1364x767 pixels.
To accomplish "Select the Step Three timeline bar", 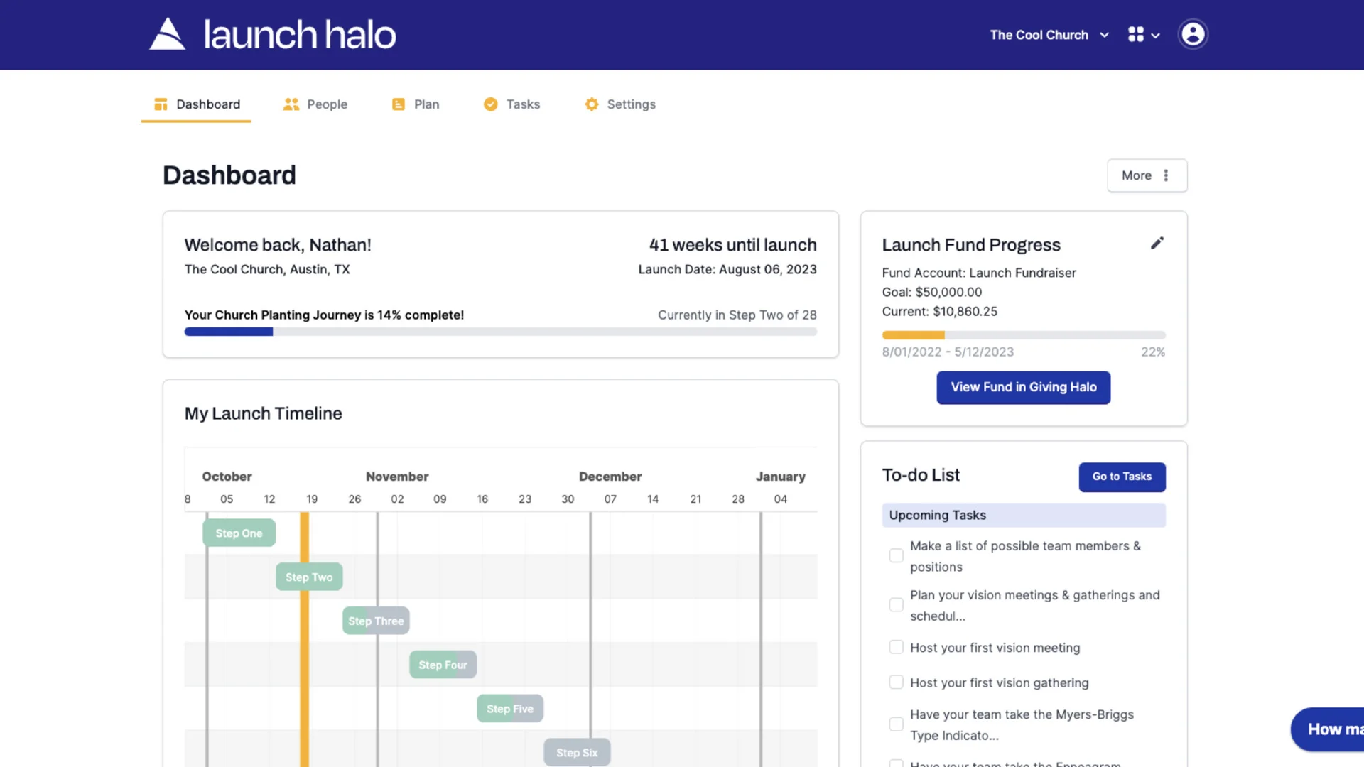I will point(376,621).
